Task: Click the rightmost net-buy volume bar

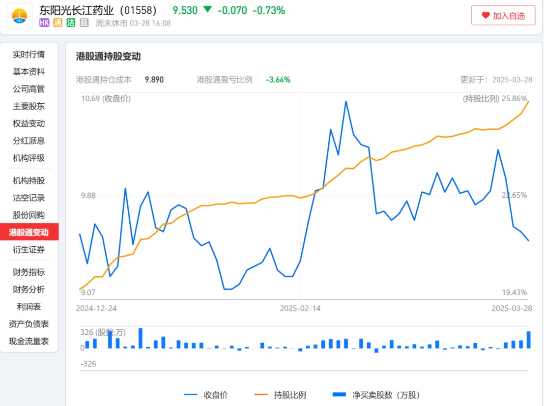Action: click(x=529, y=340)
